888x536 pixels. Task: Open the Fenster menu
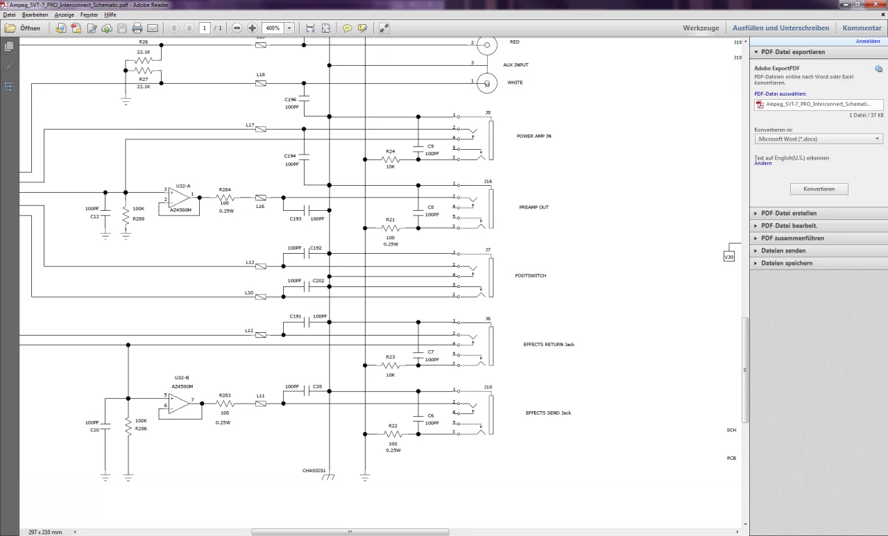tap(89, 15)
